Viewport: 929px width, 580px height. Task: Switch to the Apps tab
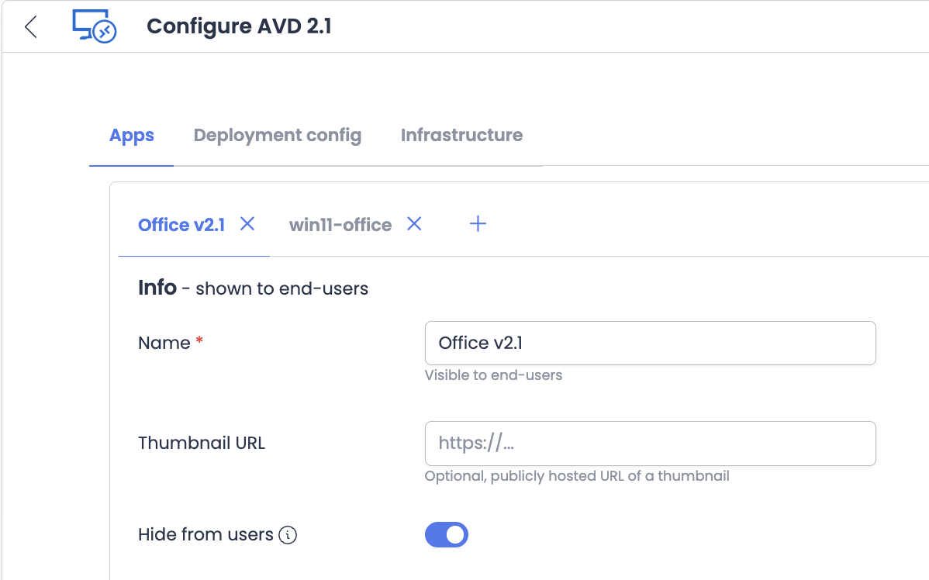coord(132,136)
